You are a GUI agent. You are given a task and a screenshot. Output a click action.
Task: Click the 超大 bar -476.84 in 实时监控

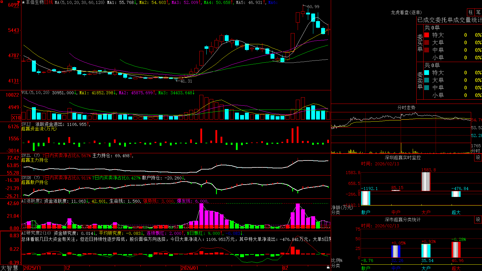click(456, 194)
